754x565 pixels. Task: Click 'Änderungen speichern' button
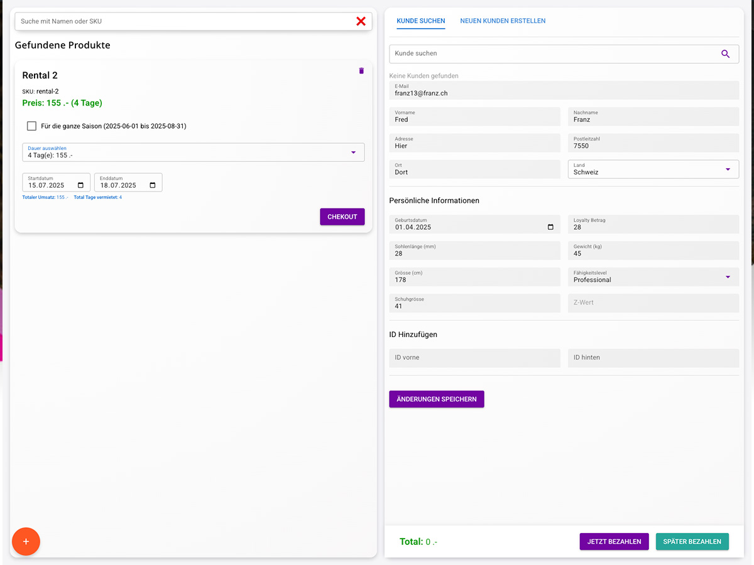click(437, 399)
